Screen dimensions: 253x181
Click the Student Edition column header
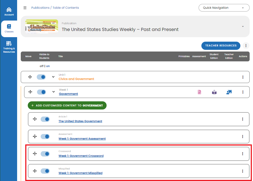pyautogui.click(x=214, y=56)
